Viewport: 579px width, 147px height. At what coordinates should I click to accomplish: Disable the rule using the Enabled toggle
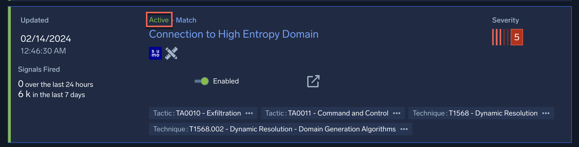[202, 81]
